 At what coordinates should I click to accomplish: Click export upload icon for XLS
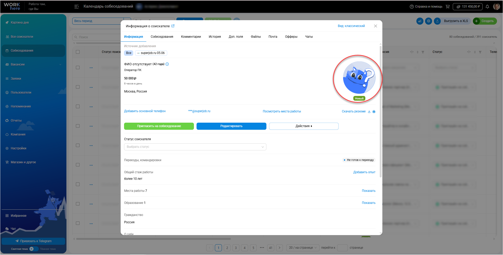(437, 21)
